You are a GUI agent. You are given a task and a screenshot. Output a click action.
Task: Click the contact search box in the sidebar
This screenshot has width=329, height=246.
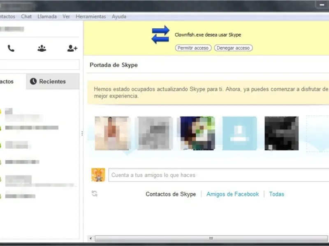pyautogui.click(x=39, y=65)
